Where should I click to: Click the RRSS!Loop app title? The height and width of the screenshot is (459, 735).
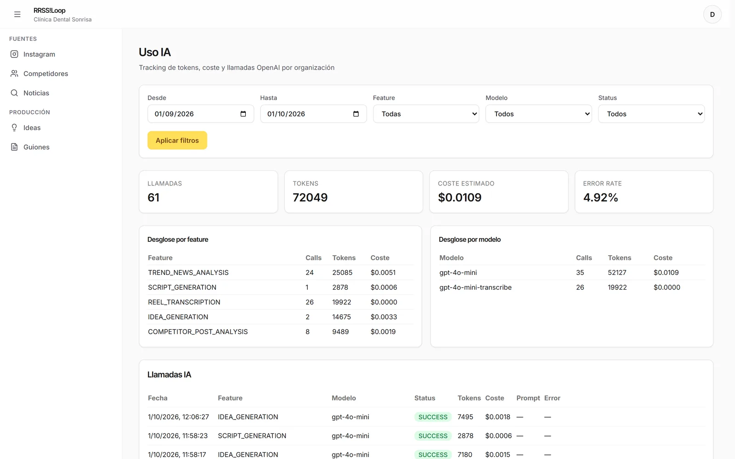(50, 11)
